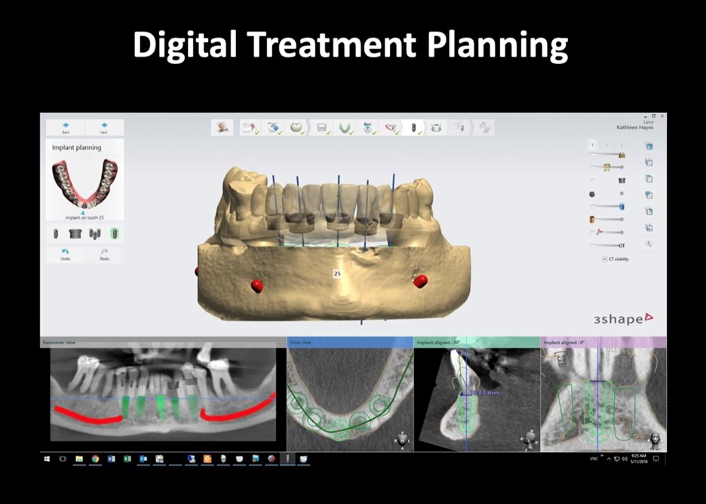Select the green-highlighted implant type in the left panel

coord(115,234)
